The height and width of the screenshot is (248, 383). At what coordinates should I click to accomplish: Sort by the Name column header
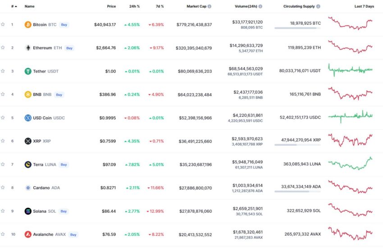[x=29, y=7]
